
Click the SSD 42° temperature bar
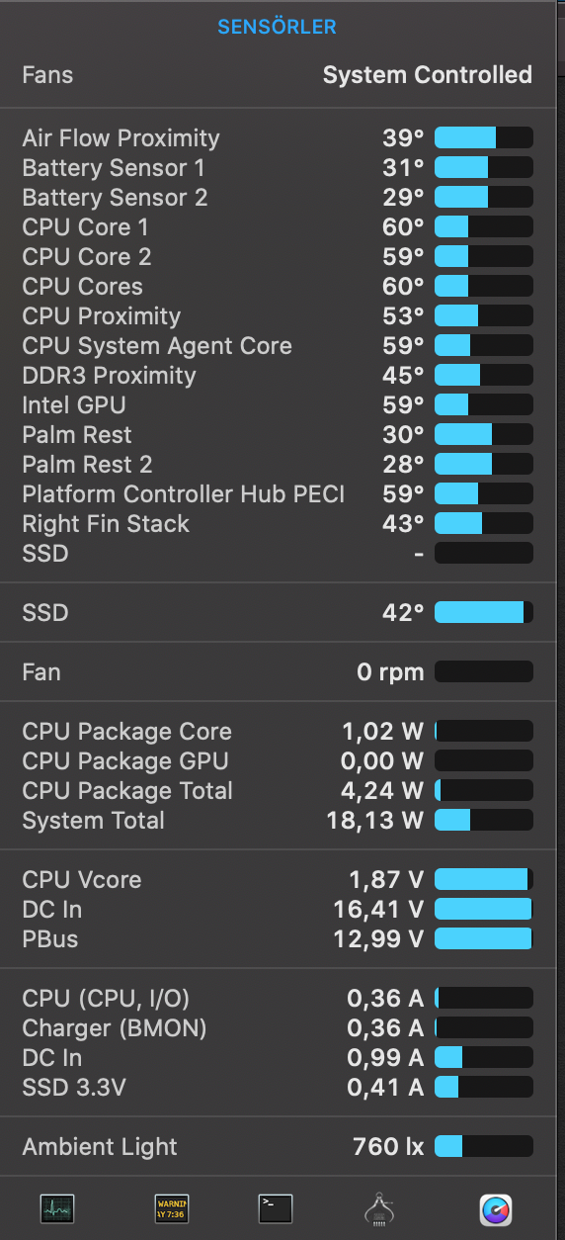pyautogui.click(x=484, y=613)
